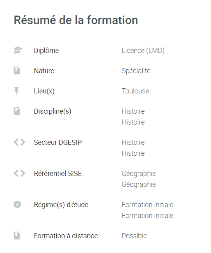
Task: Click the book icon next to Nature
Action: (x=17, y=70)
